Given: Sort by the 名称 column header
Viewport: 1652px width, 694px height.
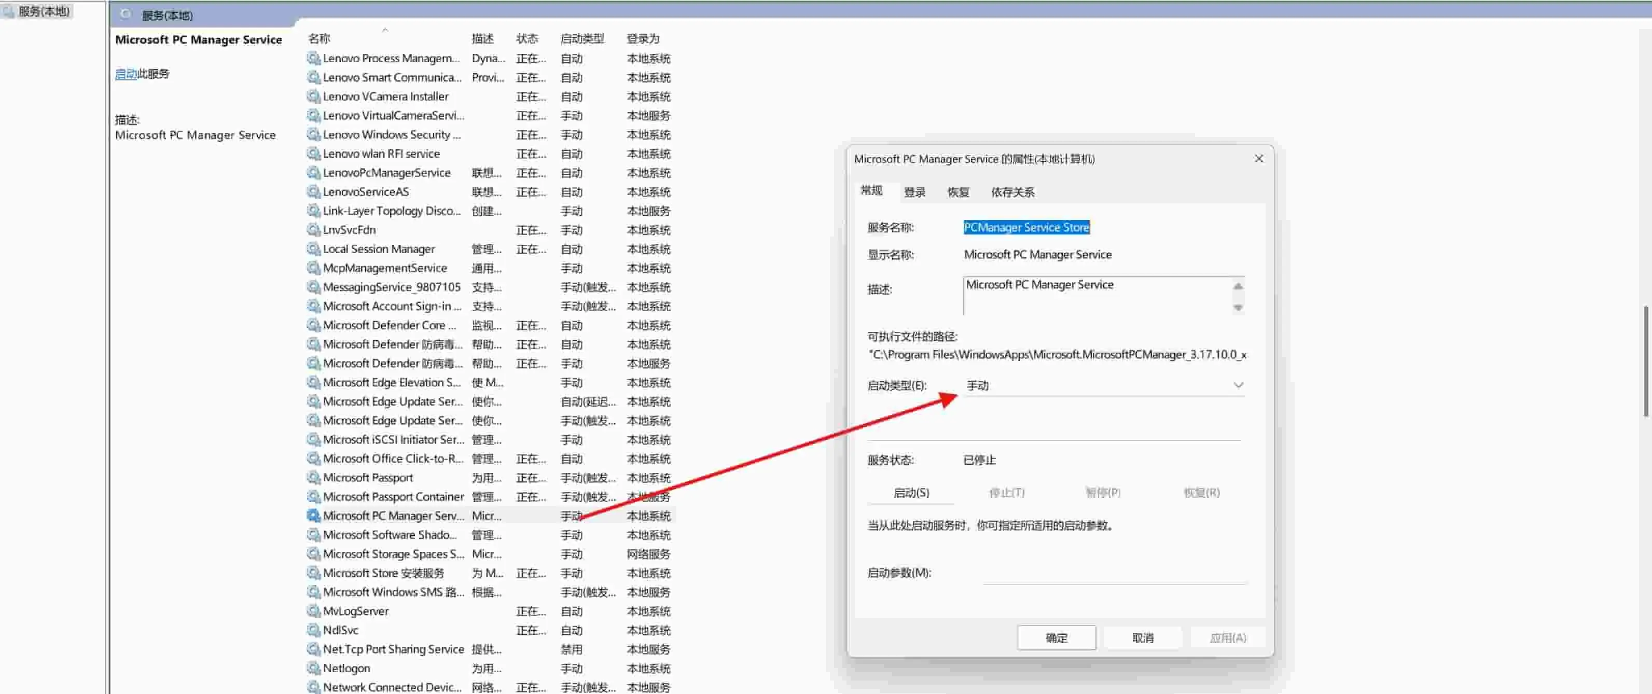Looking at the screenshot, I should point(318,38).
